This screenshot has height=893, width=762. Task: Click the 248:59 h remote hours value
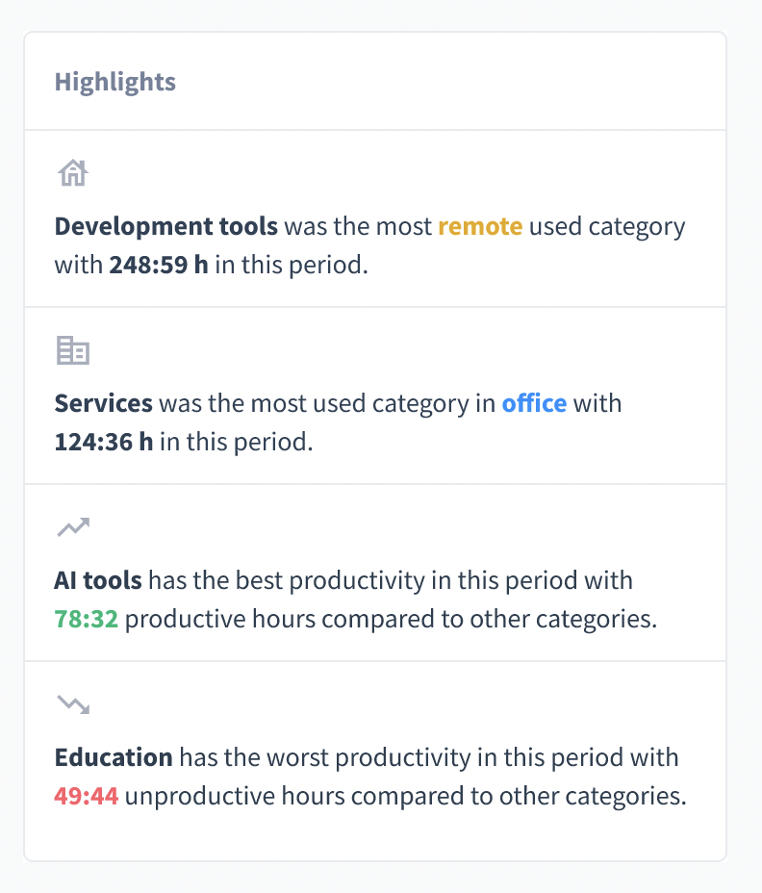tap(158, 265)
